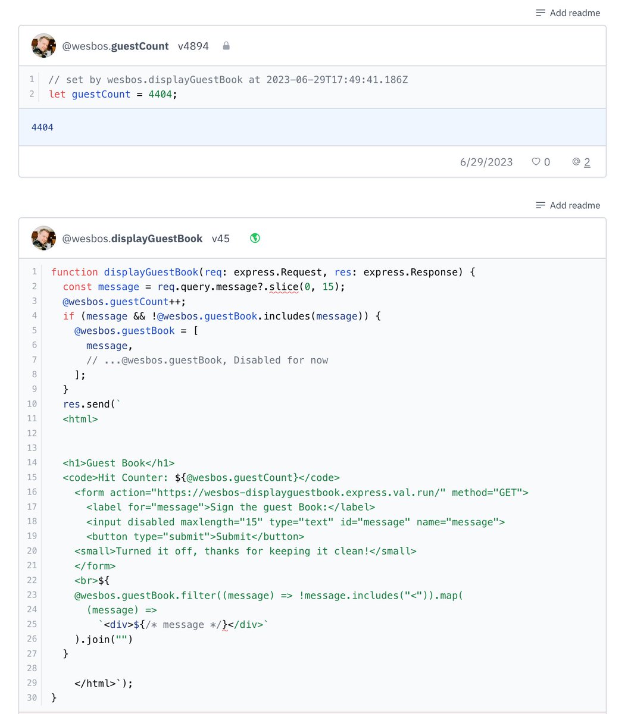
Task: Click the /* message */ template line
Action: pos(183,624)
